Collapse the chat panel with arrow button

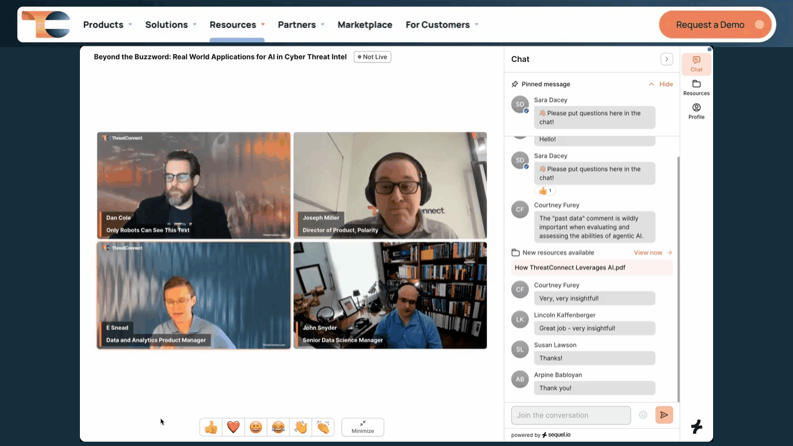pos(667,59)
